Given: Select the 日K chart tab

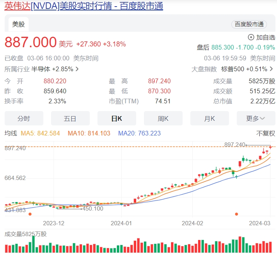Looking at the screenshot, I should pyautogui.click(x=117, y=118).
